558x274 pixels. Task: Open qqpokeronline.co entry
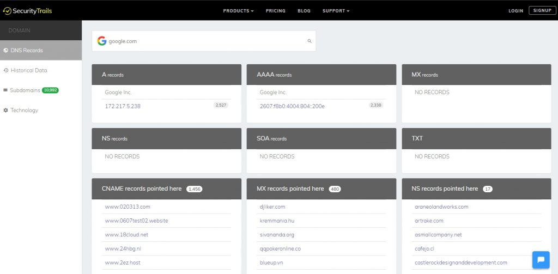click(280, 249)
